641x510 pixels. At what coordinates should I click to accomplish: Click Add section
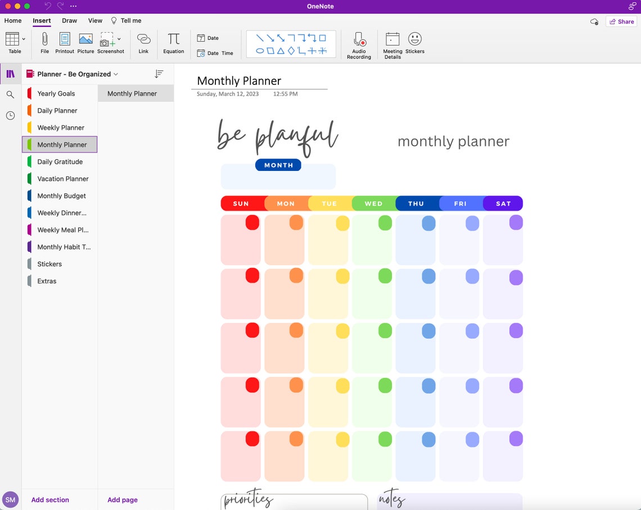[49, 499]
